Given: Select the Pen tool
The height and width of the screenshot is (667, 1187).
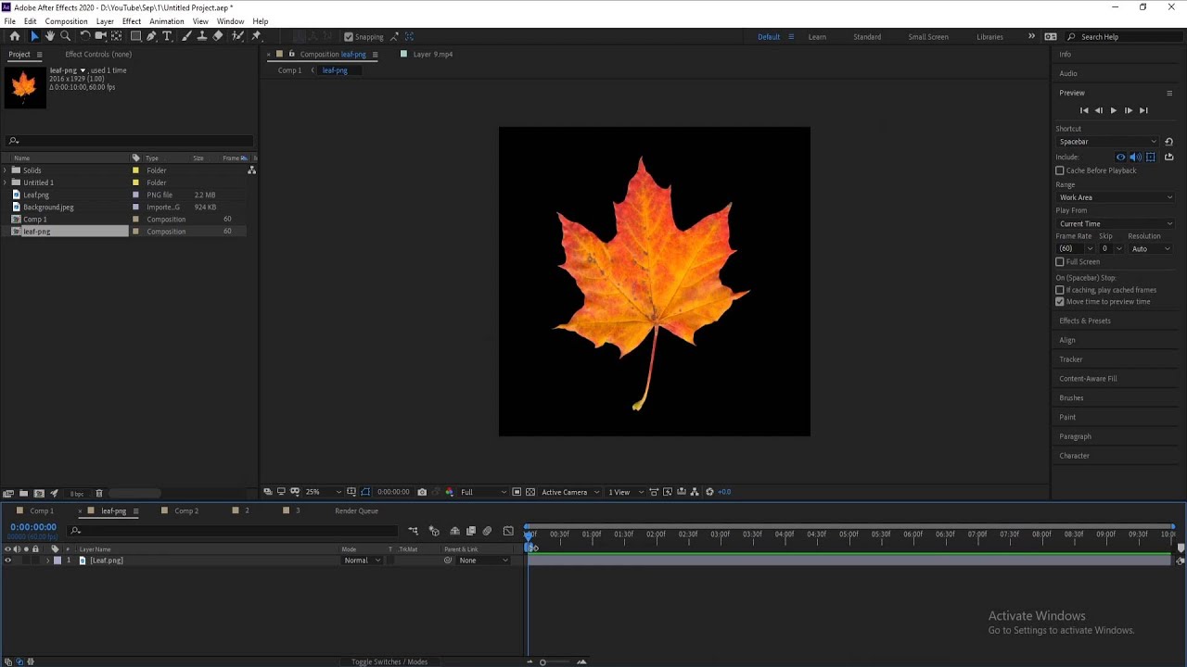Looking at the screenshot, I should coord(151,36).
